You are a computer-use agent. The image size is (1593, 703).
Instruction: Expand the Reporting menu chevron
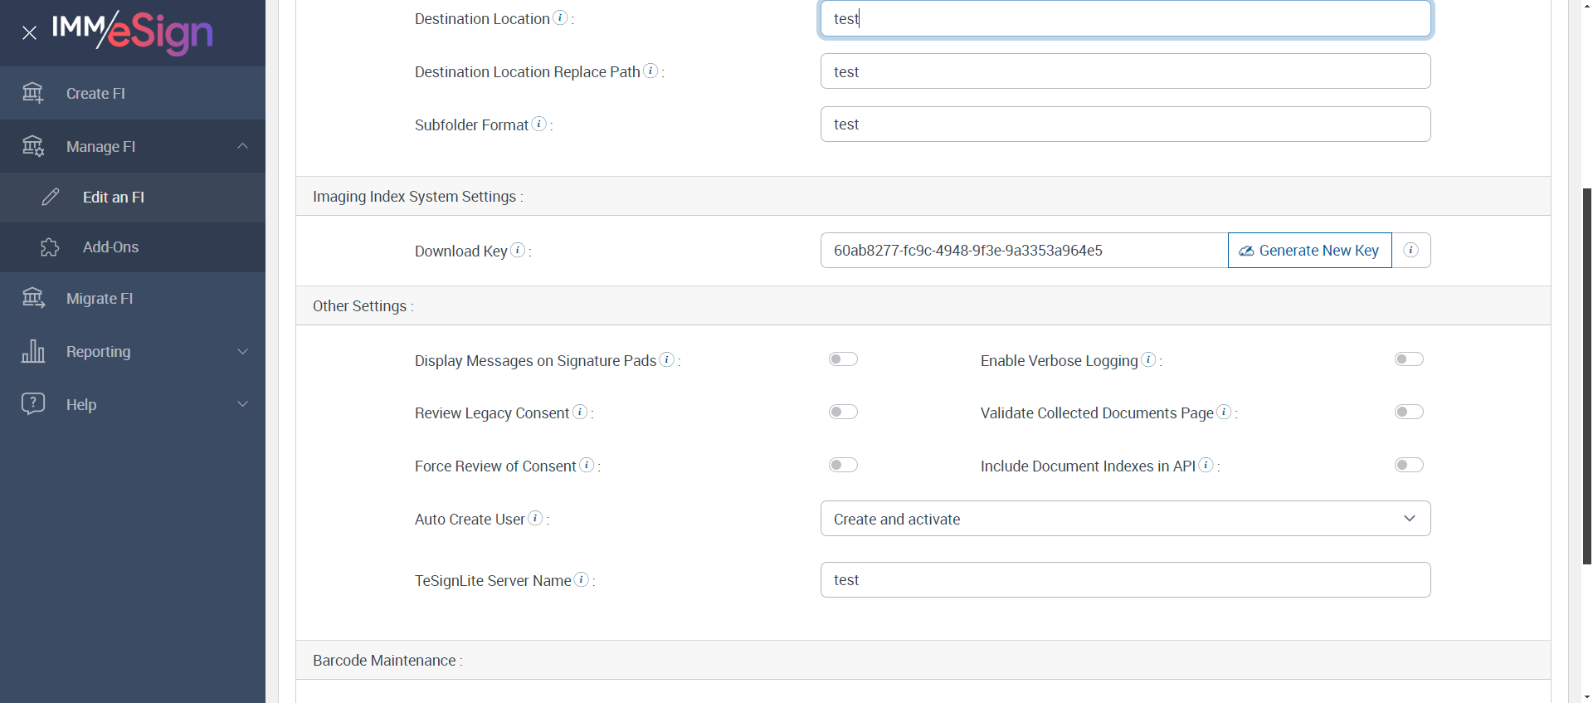coord(242,351)
